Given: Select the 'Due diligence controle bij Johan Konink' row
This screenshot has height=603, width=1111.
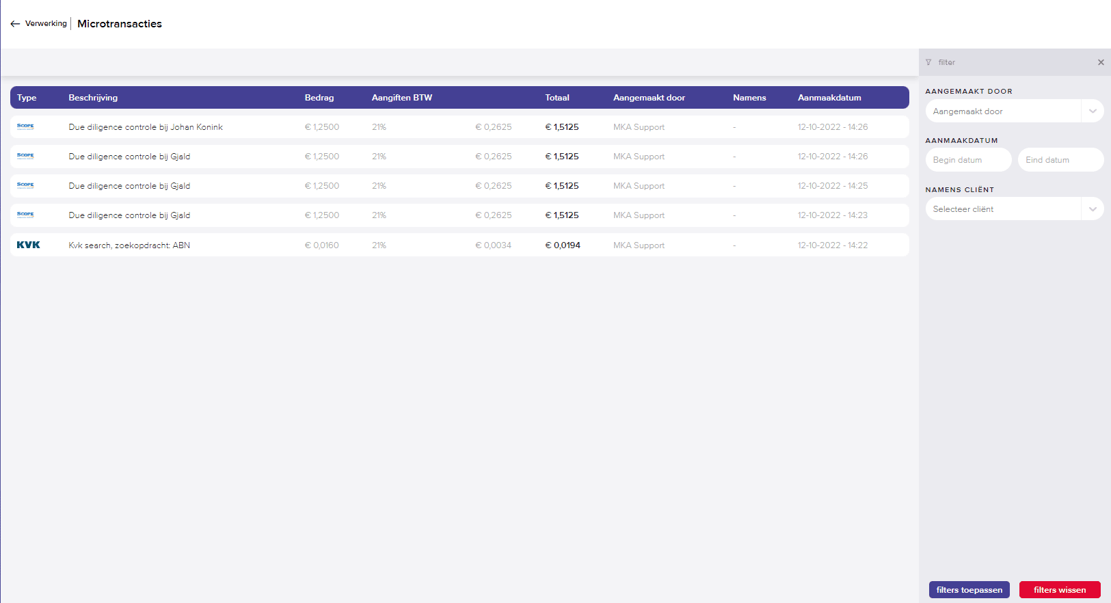Looking at the screenshot, I should point(459,127).
